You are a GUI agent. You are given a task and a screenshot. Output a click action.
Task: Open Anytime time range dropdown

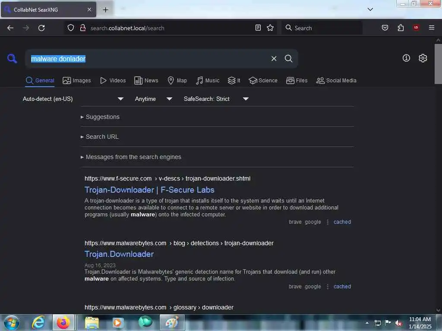click(x=153, y=99)
